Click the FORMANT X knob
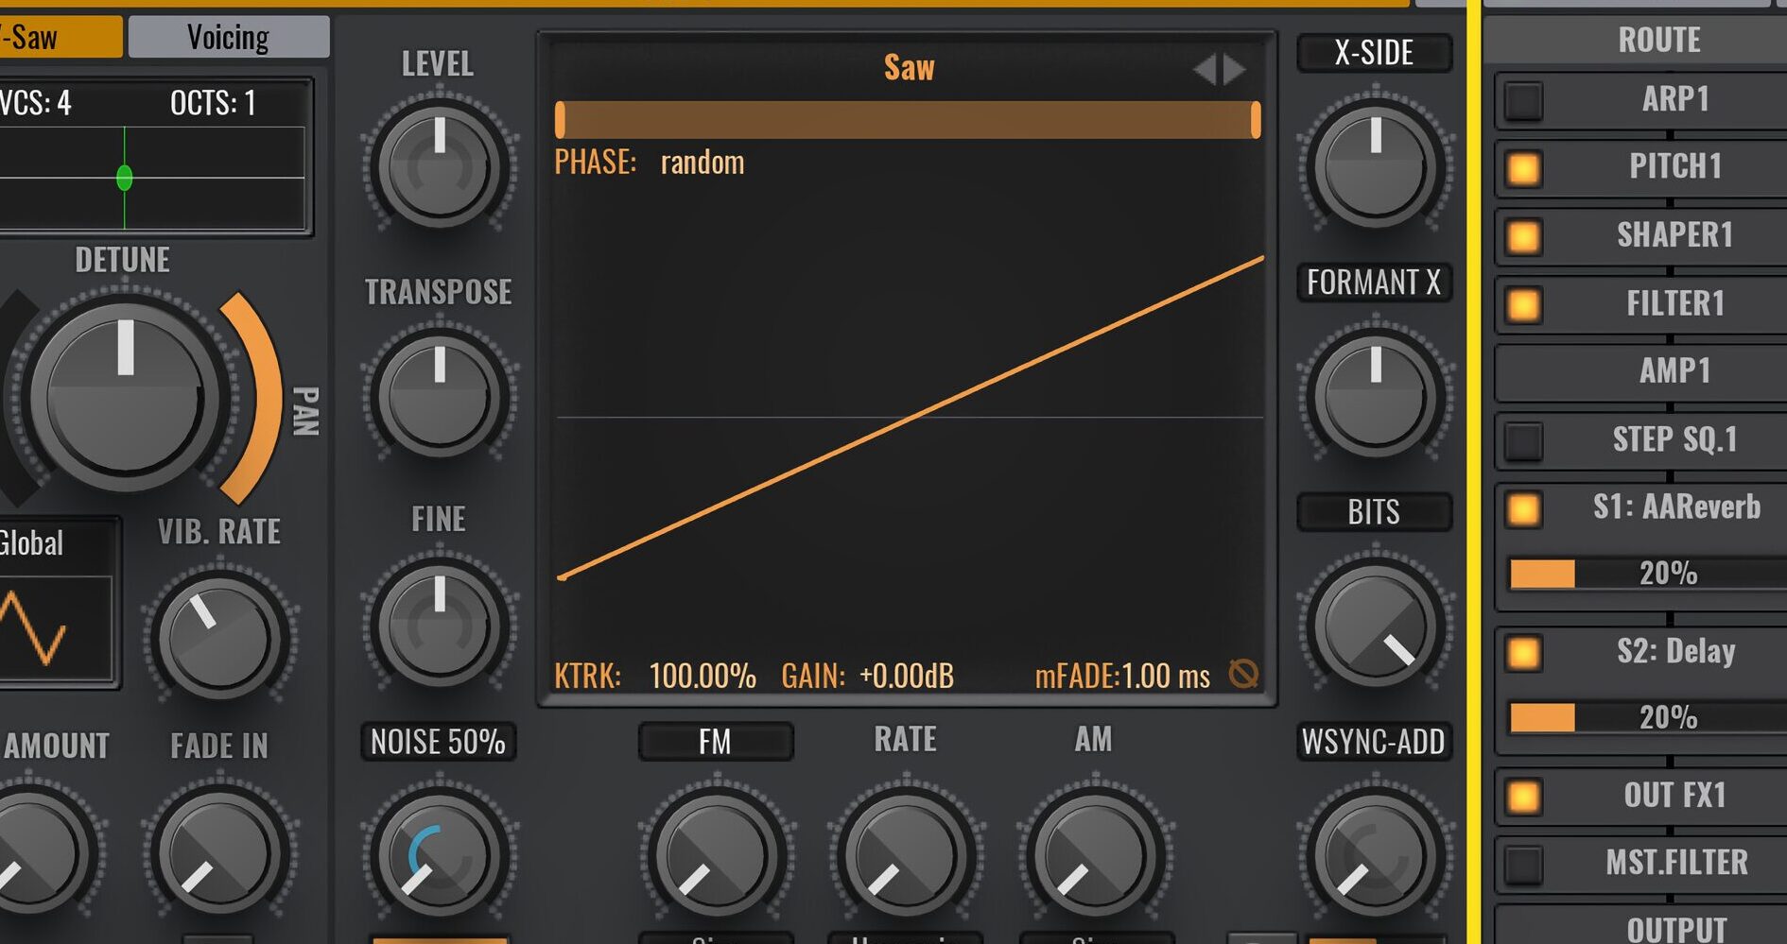The width and height of the screenshot is (1787, 944). (x=1375, y=395)
